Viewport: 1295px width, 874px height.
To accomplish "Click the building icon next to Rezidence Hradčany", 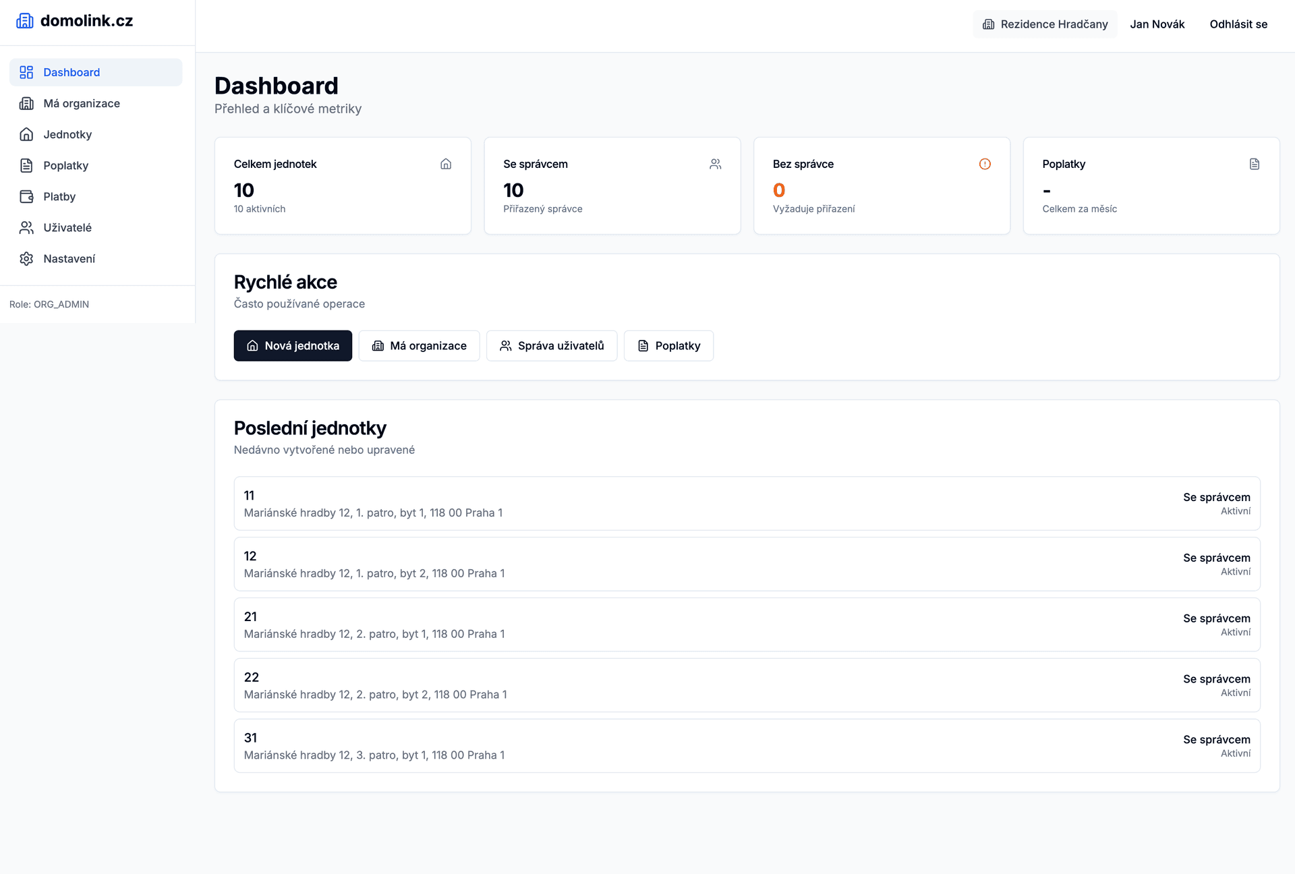I will (989, 24).
